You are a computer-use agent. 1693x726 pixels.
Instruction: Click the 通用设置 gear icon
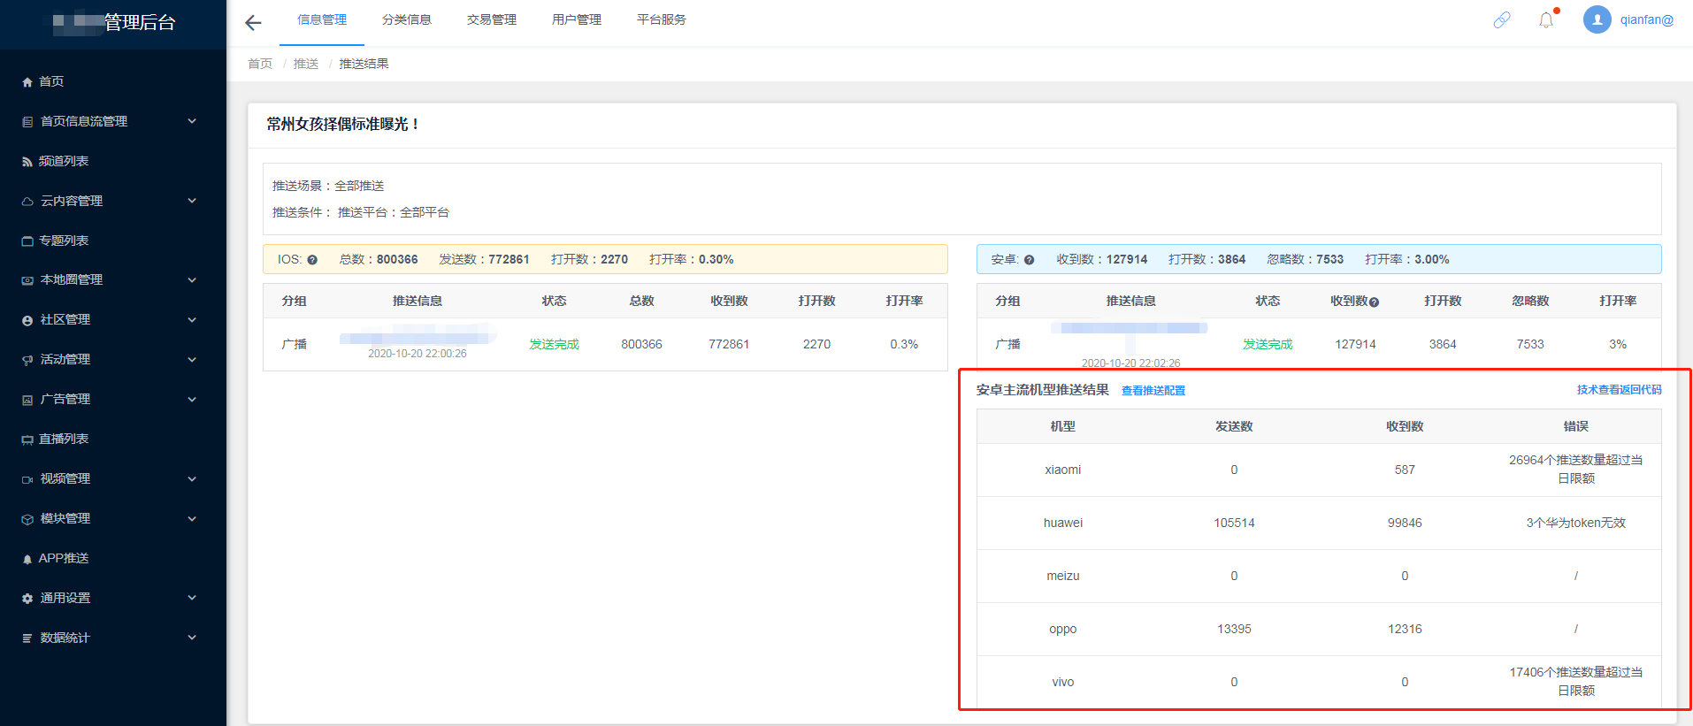[27, 599]
